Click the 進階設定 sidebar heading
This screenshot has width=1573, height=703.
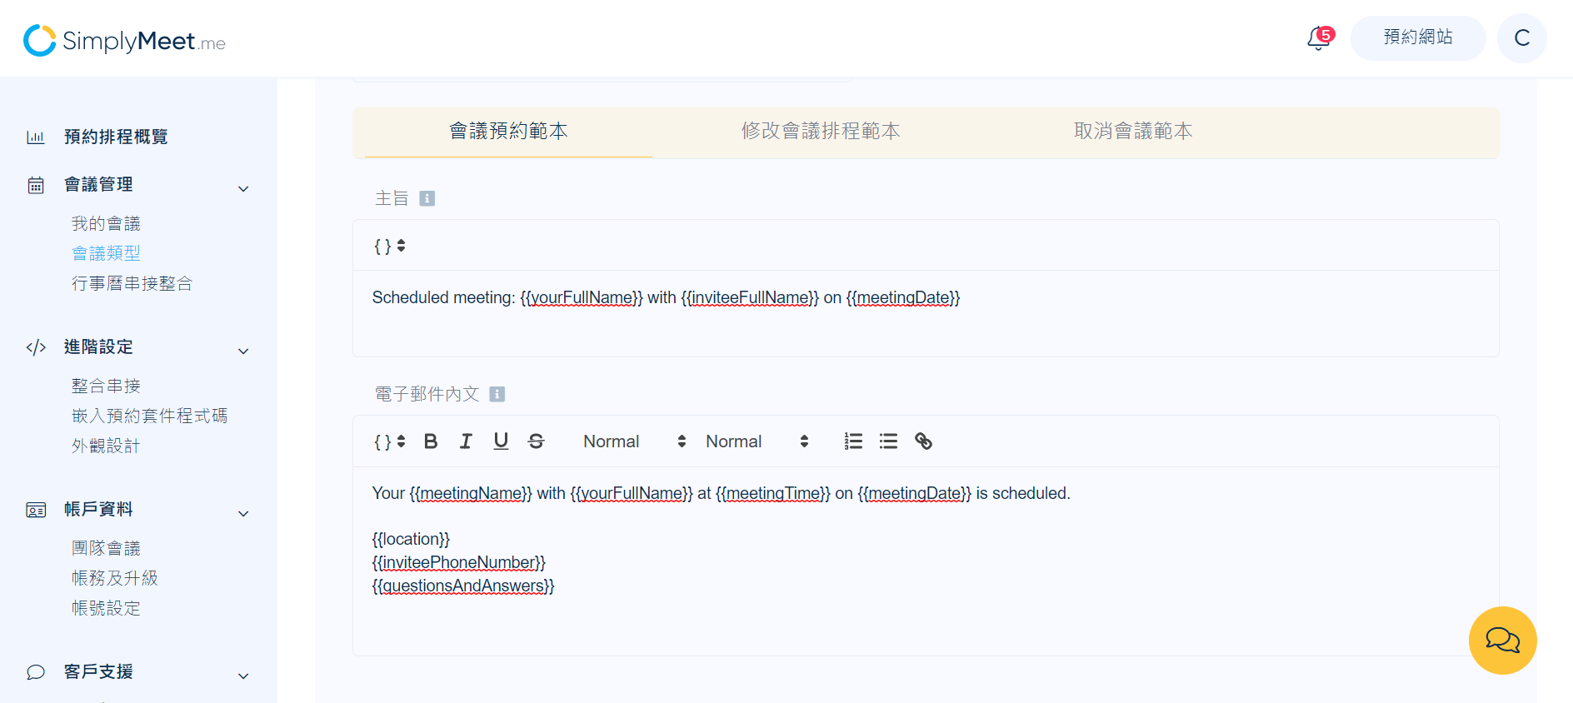pyautogui.click(x=98, y=347)
